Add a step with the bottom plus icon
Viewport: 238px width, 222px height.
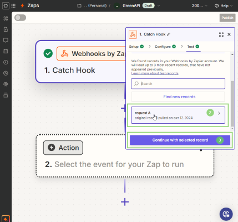tap(125, 202)
